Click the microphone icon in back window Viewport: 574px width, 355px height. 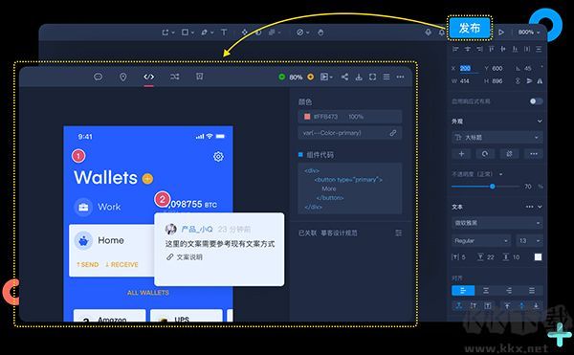click(x=428, y=33)
